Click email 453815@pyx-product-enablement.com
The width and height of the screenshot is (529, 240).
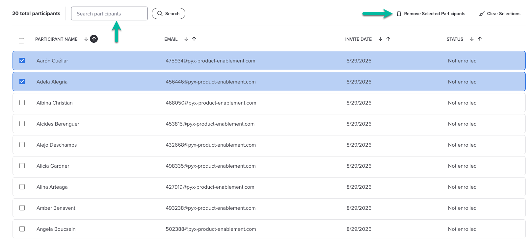(x=210, y=124)
